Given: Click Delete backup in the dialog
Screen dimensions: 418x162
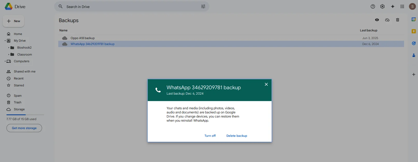Looking at the screenshot, I should click(237, 136).
